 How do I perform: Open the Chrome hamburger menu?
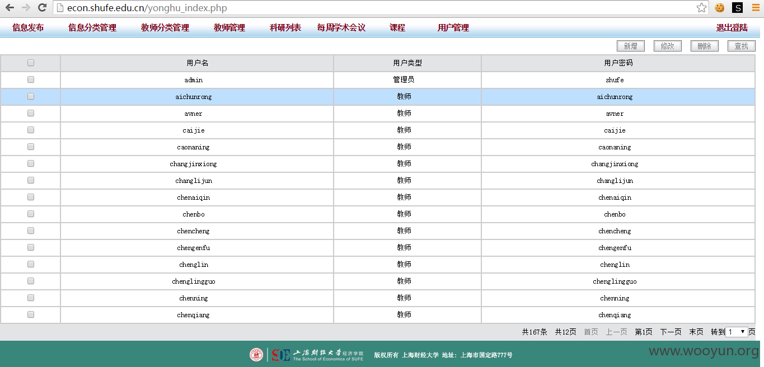[x=756, y=8]
